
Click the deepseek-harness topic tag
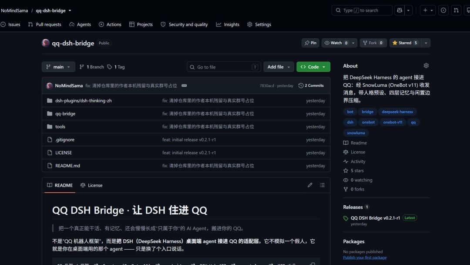[397, 112]
